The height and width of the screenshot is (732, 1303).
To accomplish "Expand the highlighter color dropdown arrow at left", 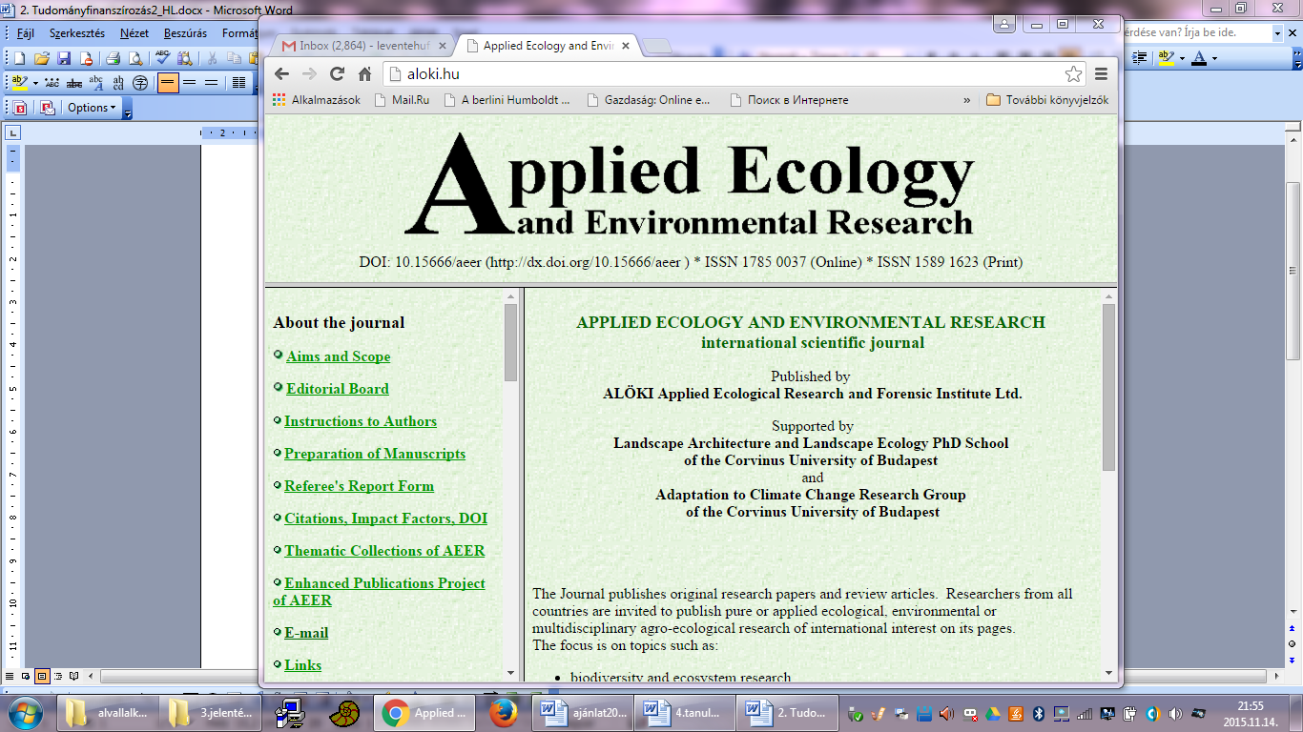I will pos(35,83).
